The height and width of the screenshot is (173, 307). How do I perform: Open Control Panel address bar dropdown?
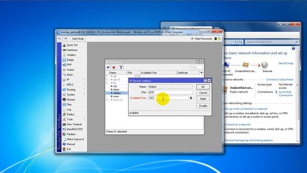(x=236, y=42)
